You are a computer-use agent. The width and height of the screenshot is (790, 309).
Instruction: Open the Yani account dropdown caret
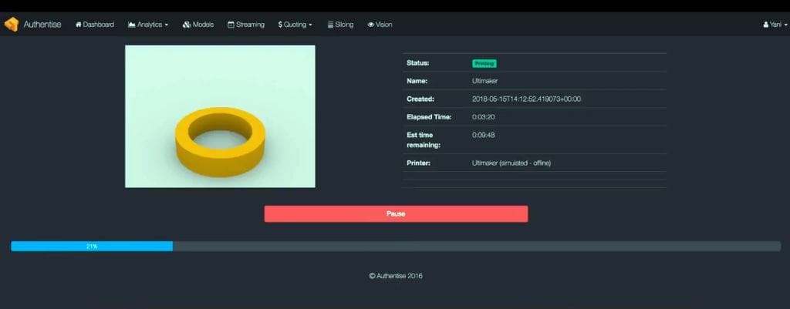click(x=785, y=25)
